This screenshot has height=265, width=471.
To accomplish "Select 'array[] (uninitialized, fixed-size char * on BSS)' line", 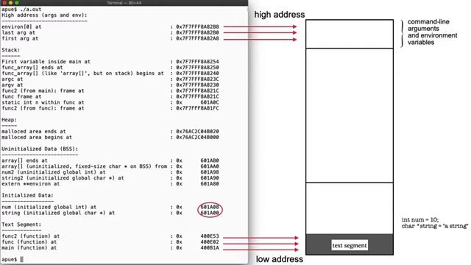I will [x=85, y=166].
